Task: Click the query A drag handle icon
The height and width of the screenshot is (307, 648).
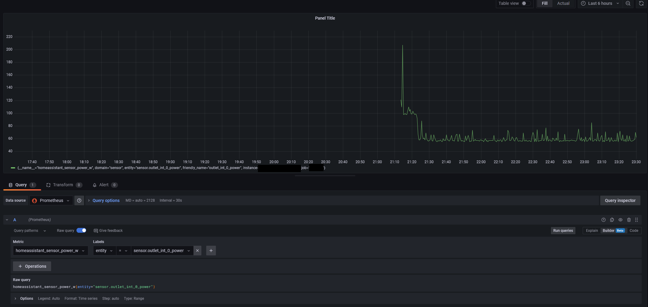Action: coord(637,220)
